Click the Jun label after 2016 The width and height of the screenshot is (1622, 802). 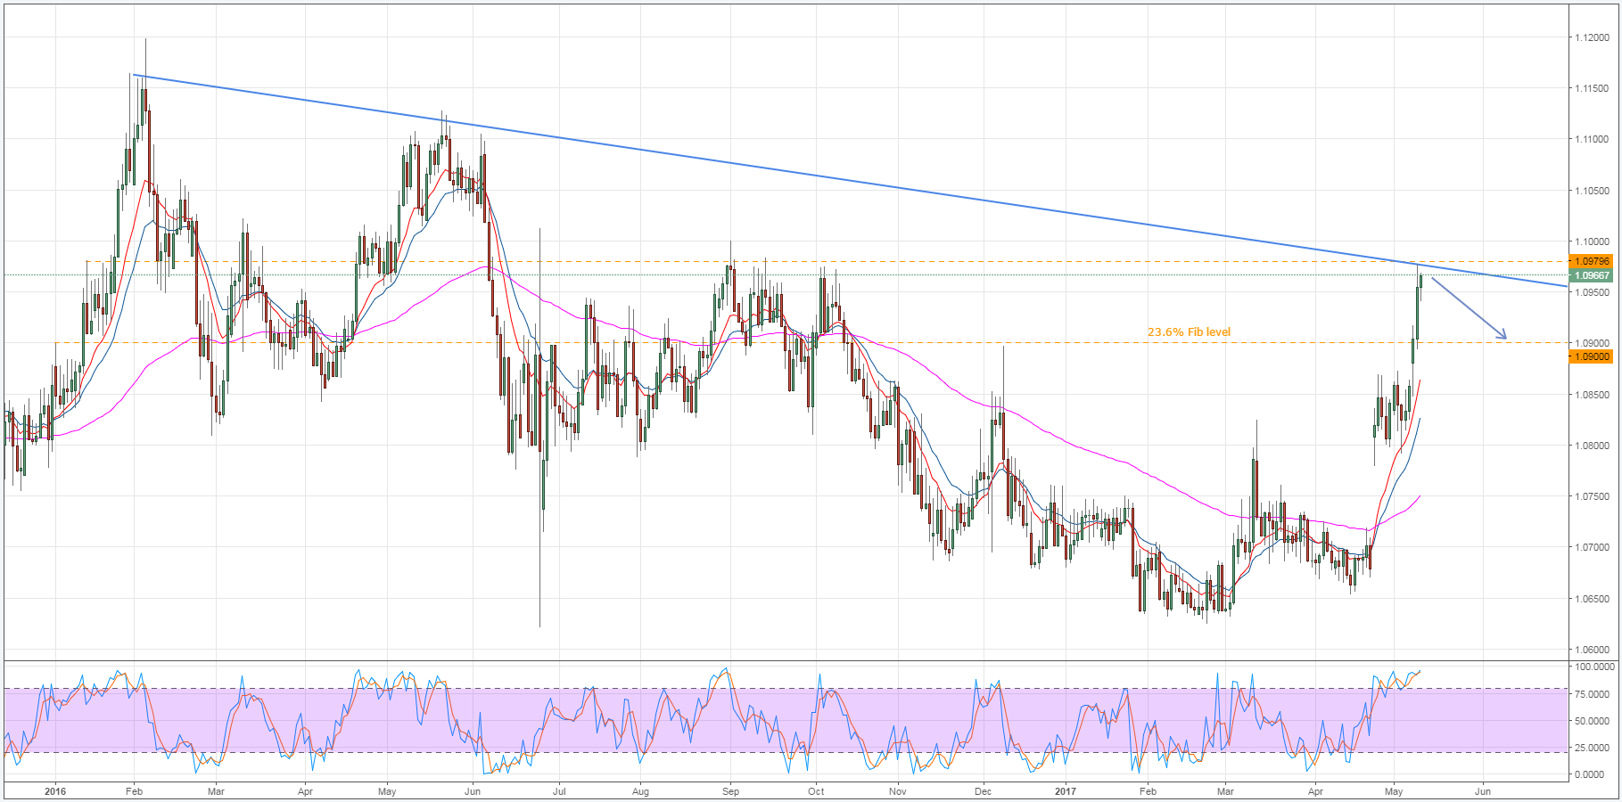[473, 791]
